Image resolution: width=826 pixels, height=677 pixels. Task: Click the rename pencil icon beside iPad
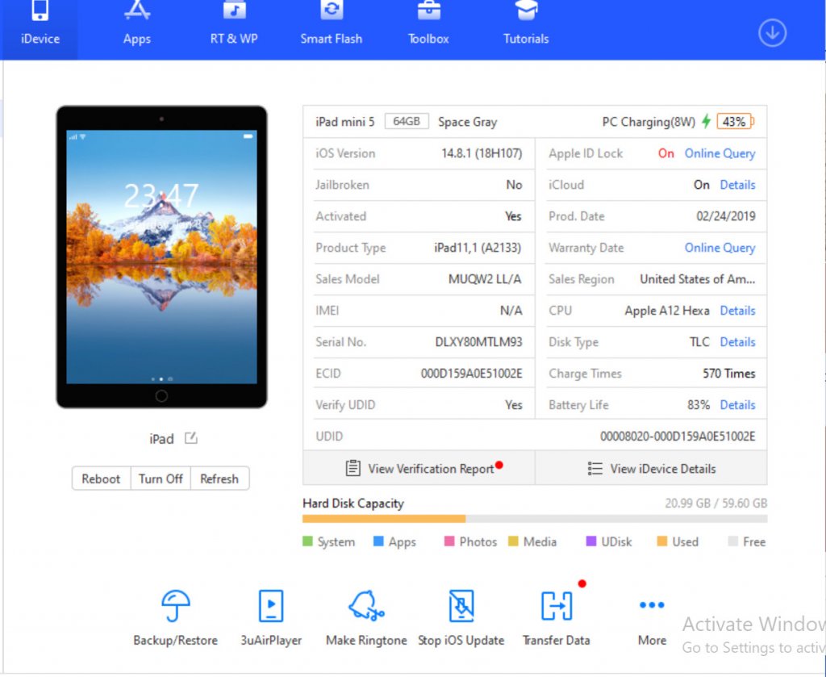190,438
